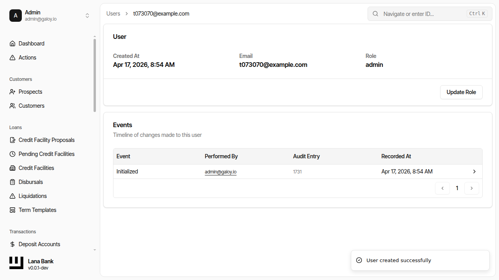Open next page with right pagination chevron
499x280 pixels.
point(472,188)
